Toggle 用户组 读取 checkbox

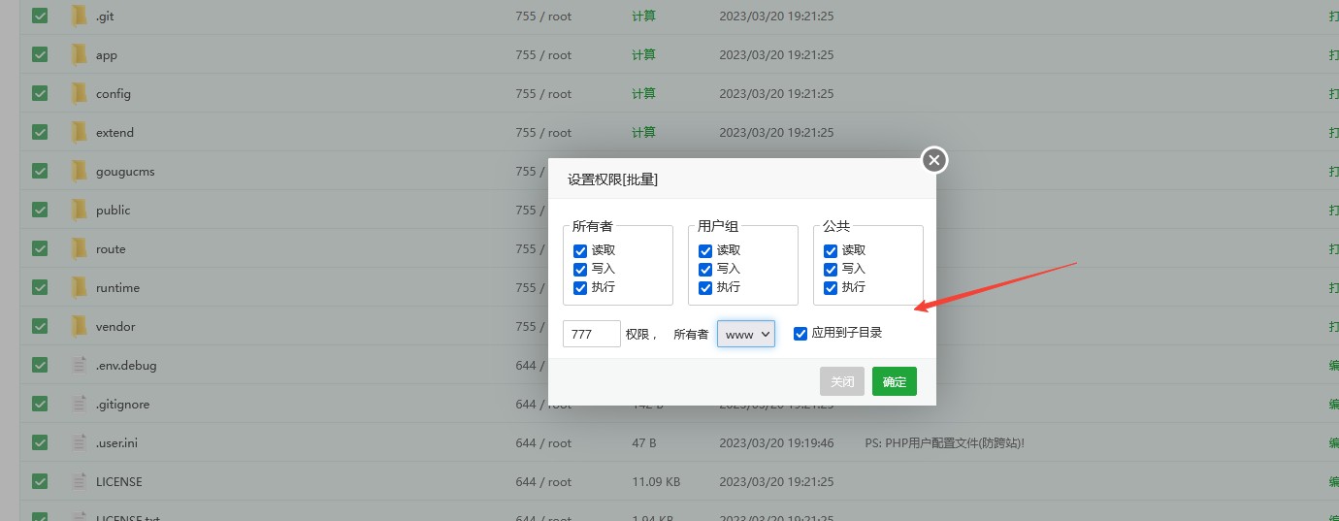coord(705,250)
